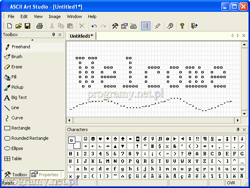This screenshot has height=188, width=250.
Task: Click the Print icon in toolbar
Action: (x=40, y=26)
